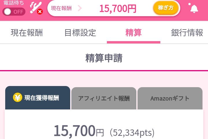Click the red X badge on status icon
Screen dimensions: 208x139
[40, 12]
